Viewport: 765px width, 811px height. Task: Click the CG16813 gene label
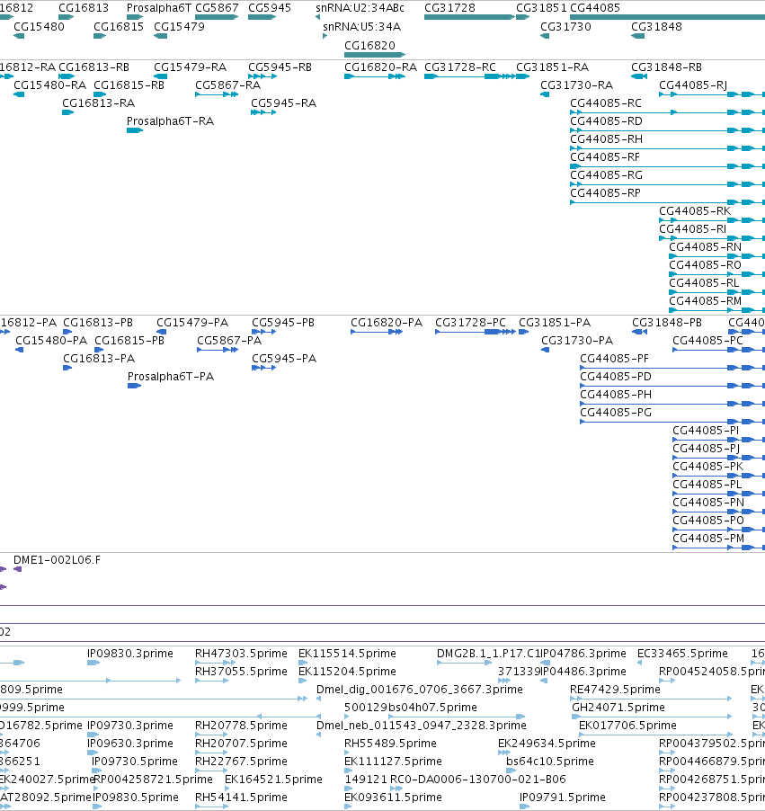(84, 8)
